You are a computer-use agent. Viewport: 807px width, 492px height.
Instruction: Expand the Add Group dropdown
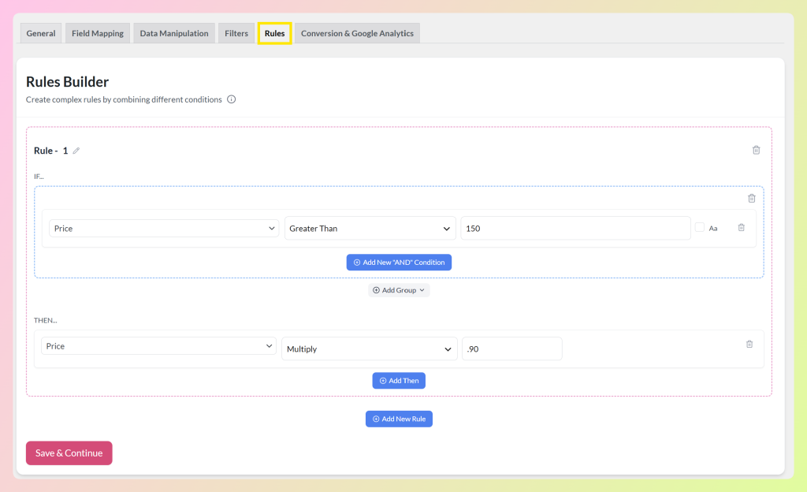coord(399,290)
